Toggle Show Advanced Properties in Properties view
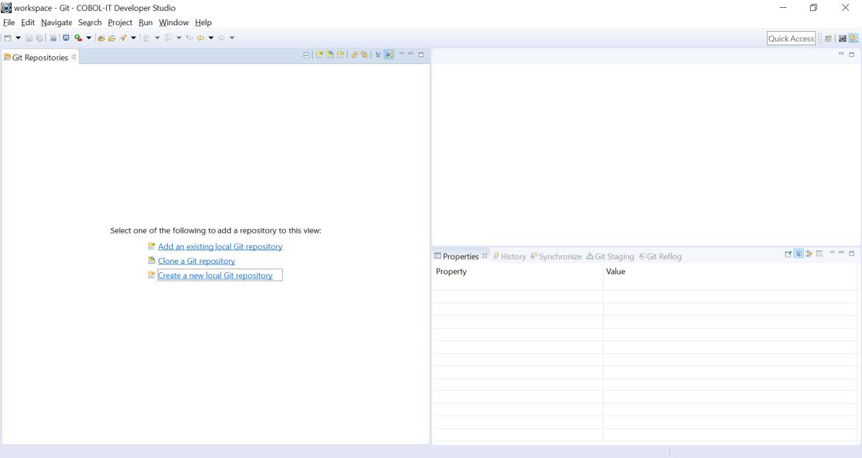Screen dimensions: 862x458 tap(809, 254)
